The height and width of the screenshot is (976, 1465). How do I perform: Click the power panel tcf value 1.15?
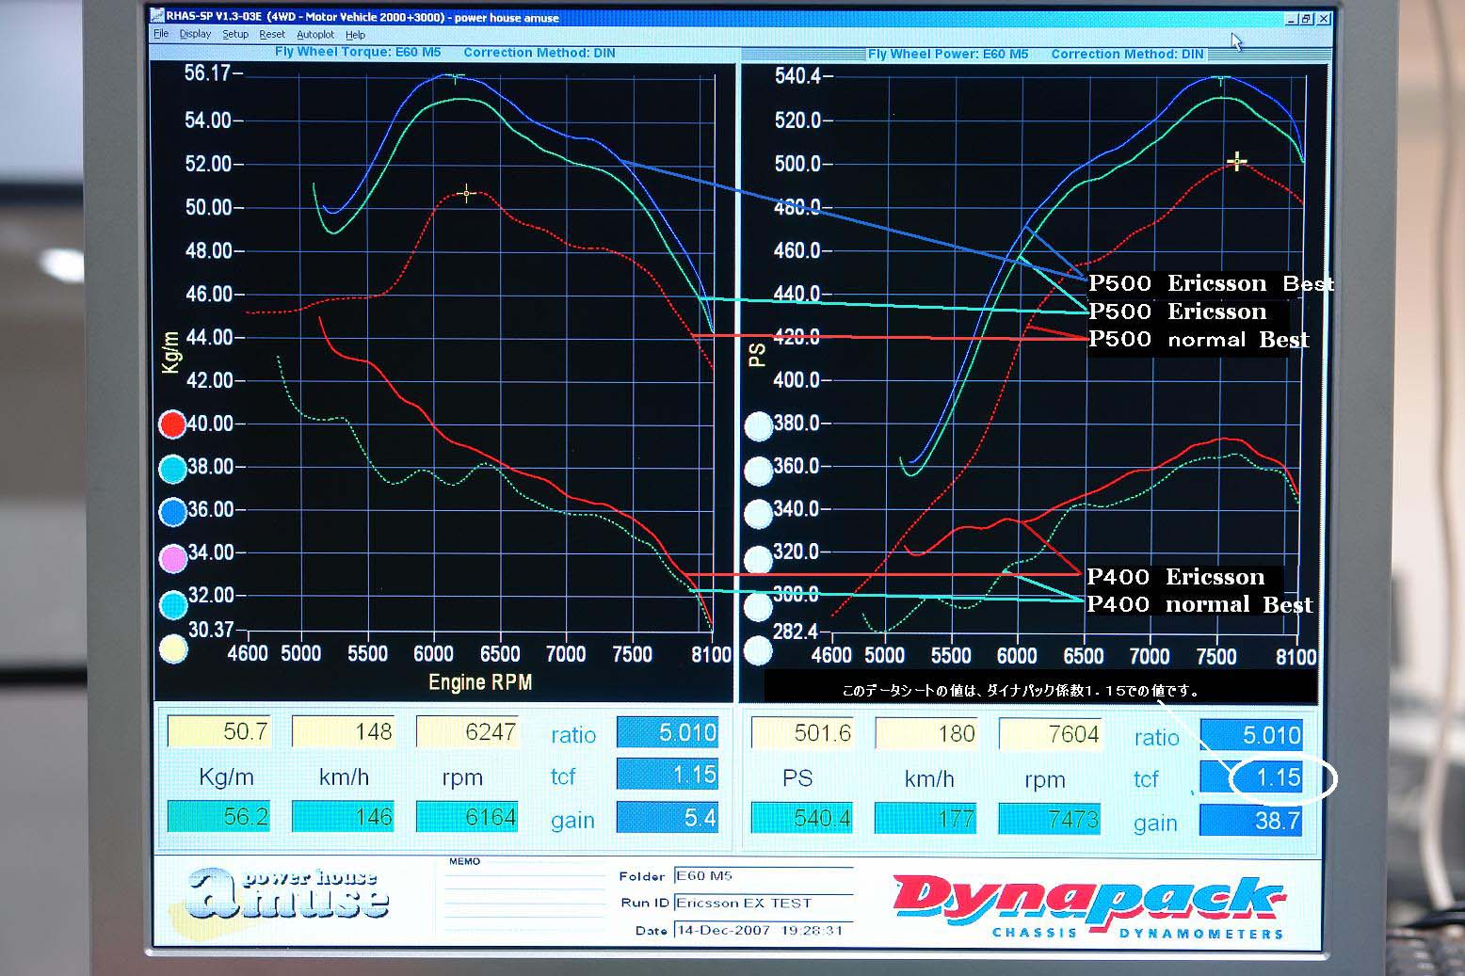tap(1251, 777)
